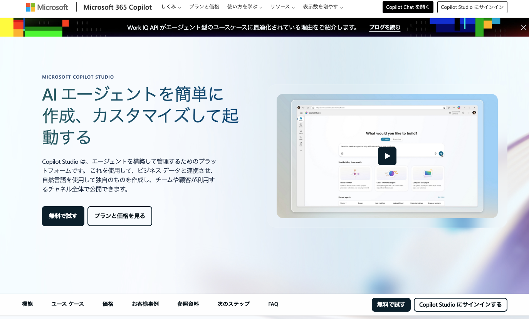This screenshot has width=529, height=319.
Task: Jump to the 機能 section tab
Action: (x=27, y=304)
